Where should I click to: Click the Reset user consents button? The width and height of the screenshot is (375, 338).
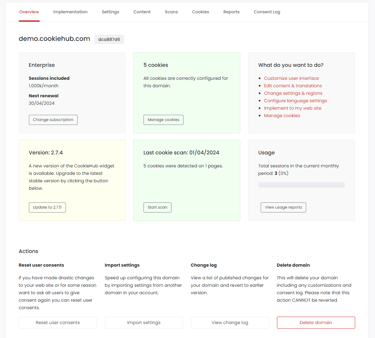(x=58, y=322)
